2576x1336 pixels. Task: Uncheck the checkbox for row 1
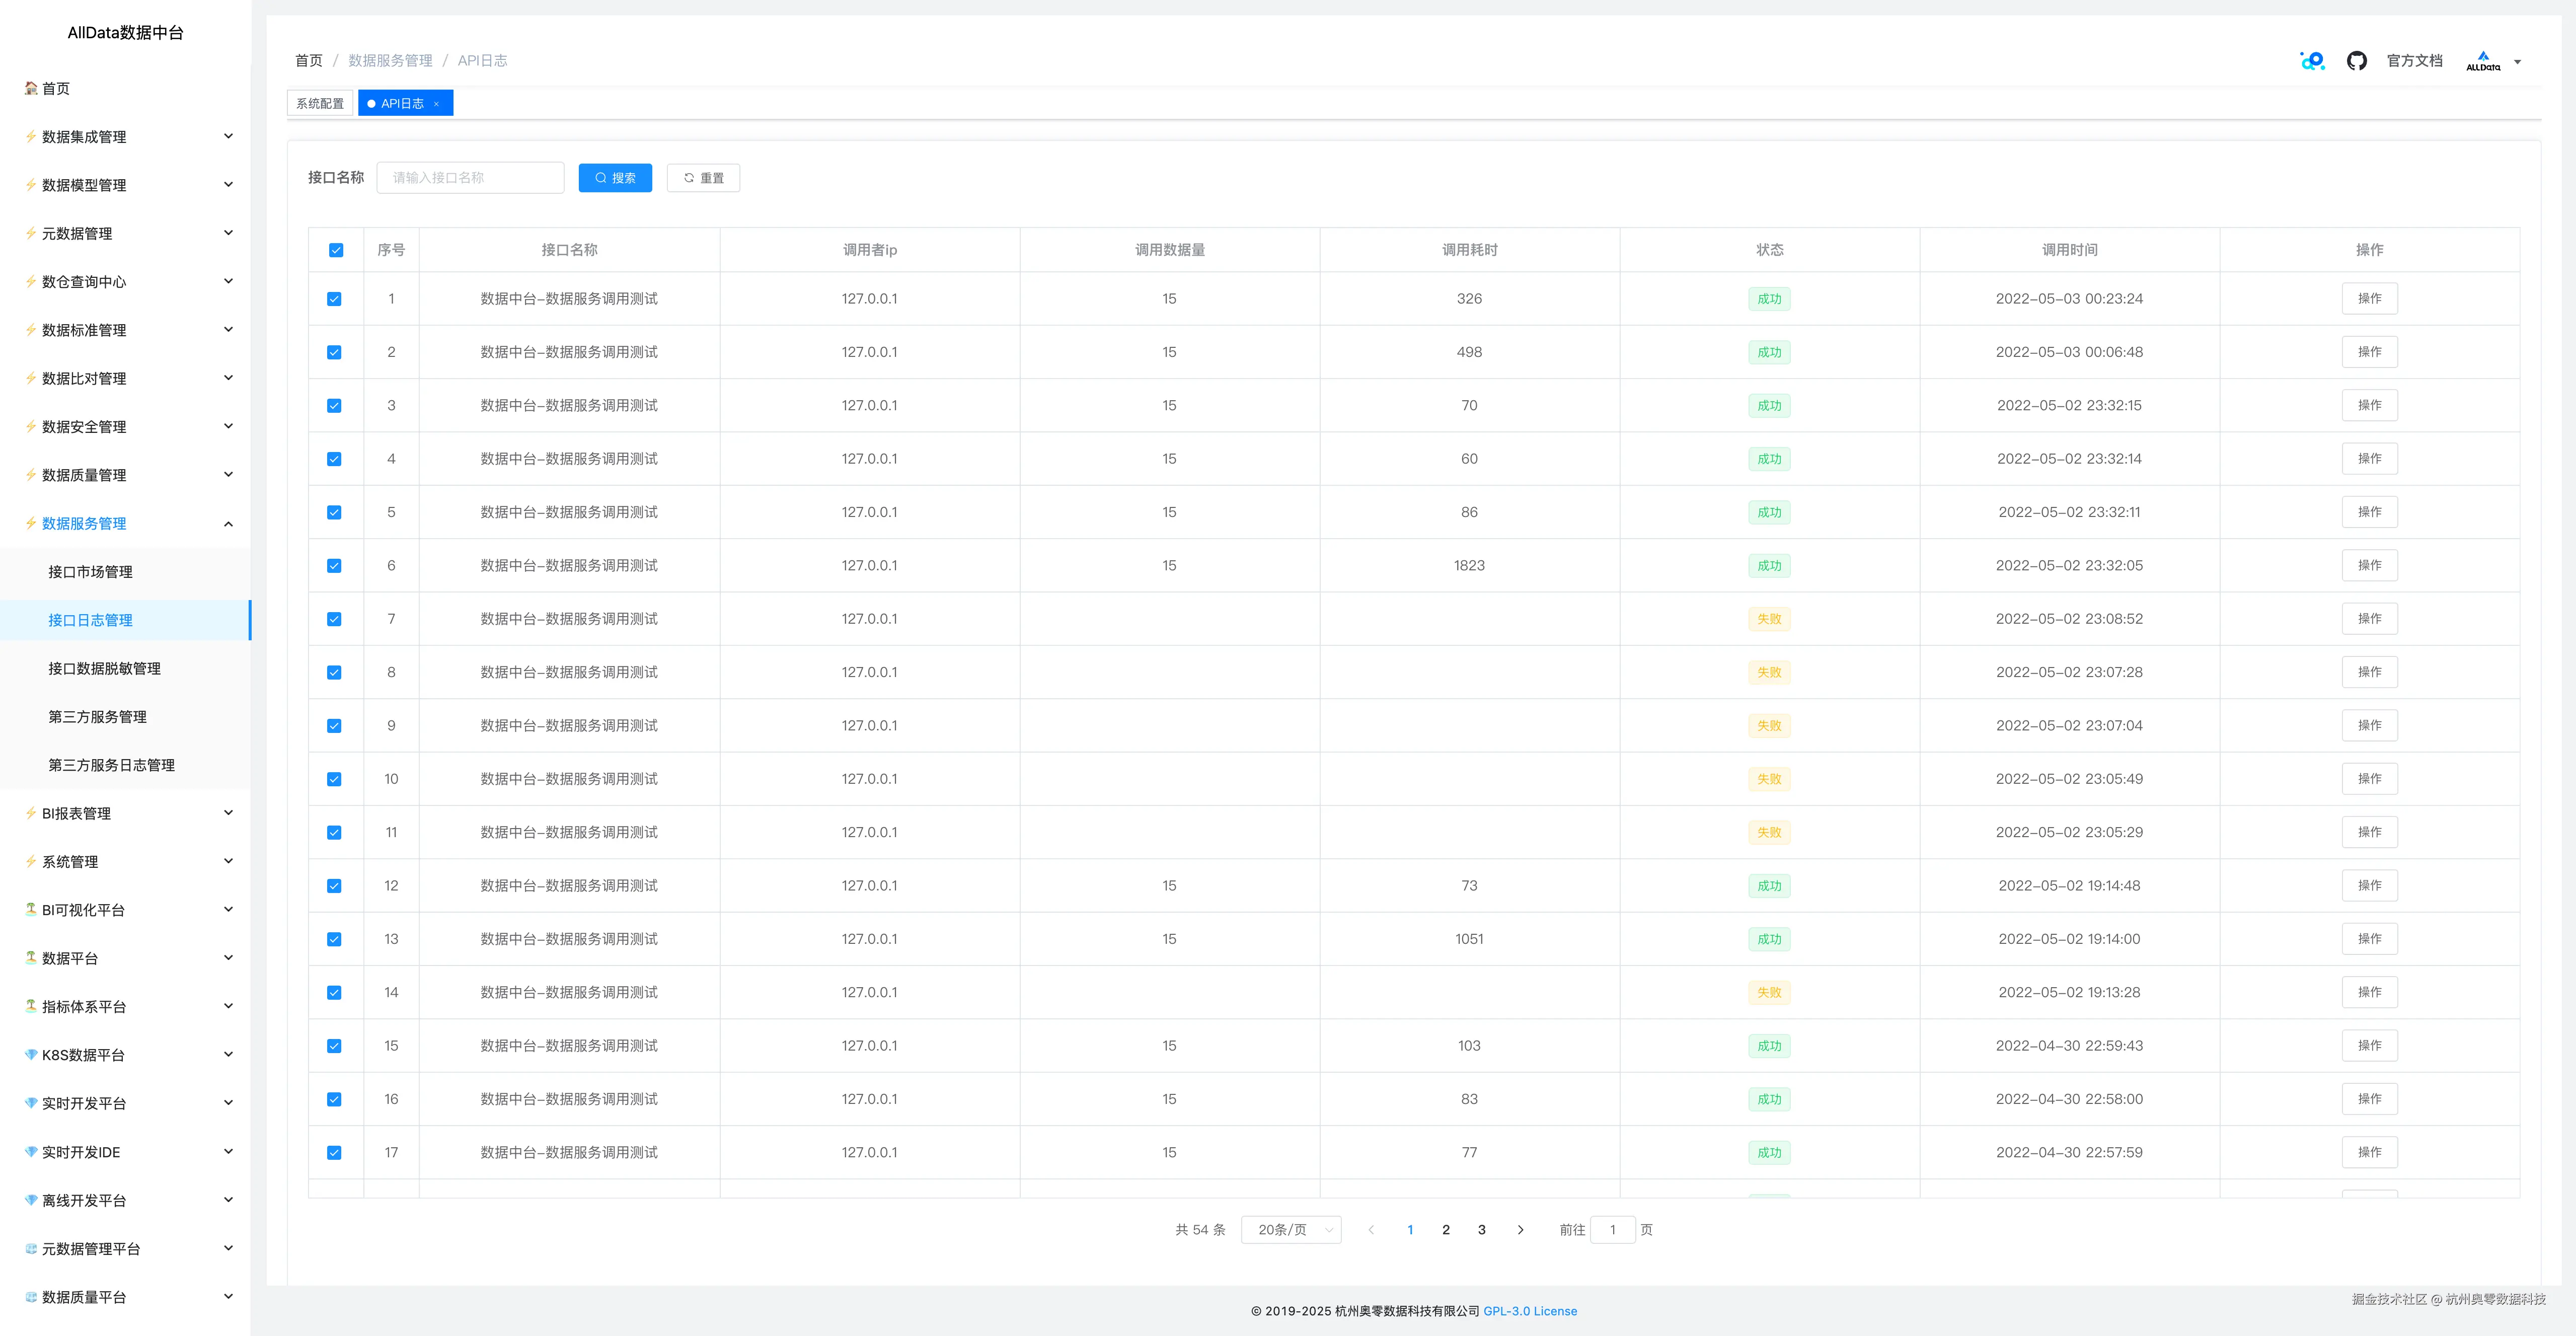pos(334,299)
